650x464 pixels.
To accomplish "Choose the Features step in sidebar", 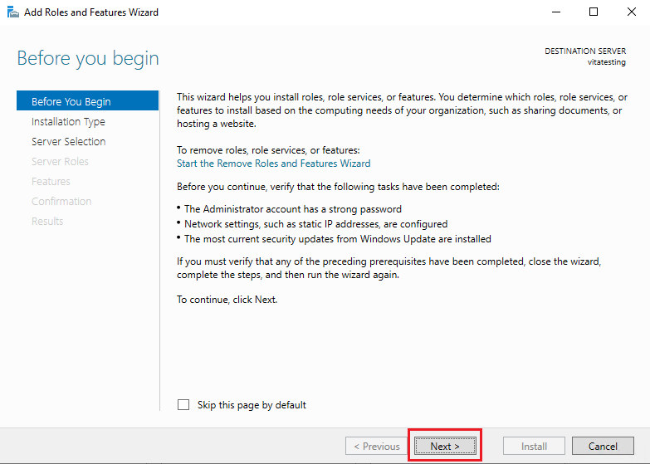I will (51, 181).
